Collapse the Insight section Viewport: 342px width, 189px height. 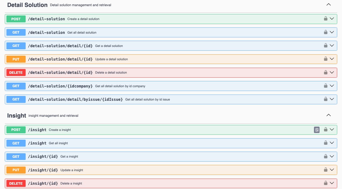pyautogui.click(x=329, y=115)
